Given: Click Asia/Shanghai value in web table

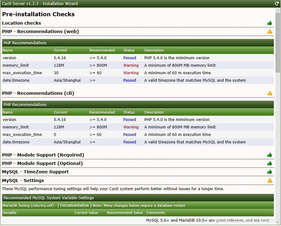Looking at the screenshot, I should [67, 80].
